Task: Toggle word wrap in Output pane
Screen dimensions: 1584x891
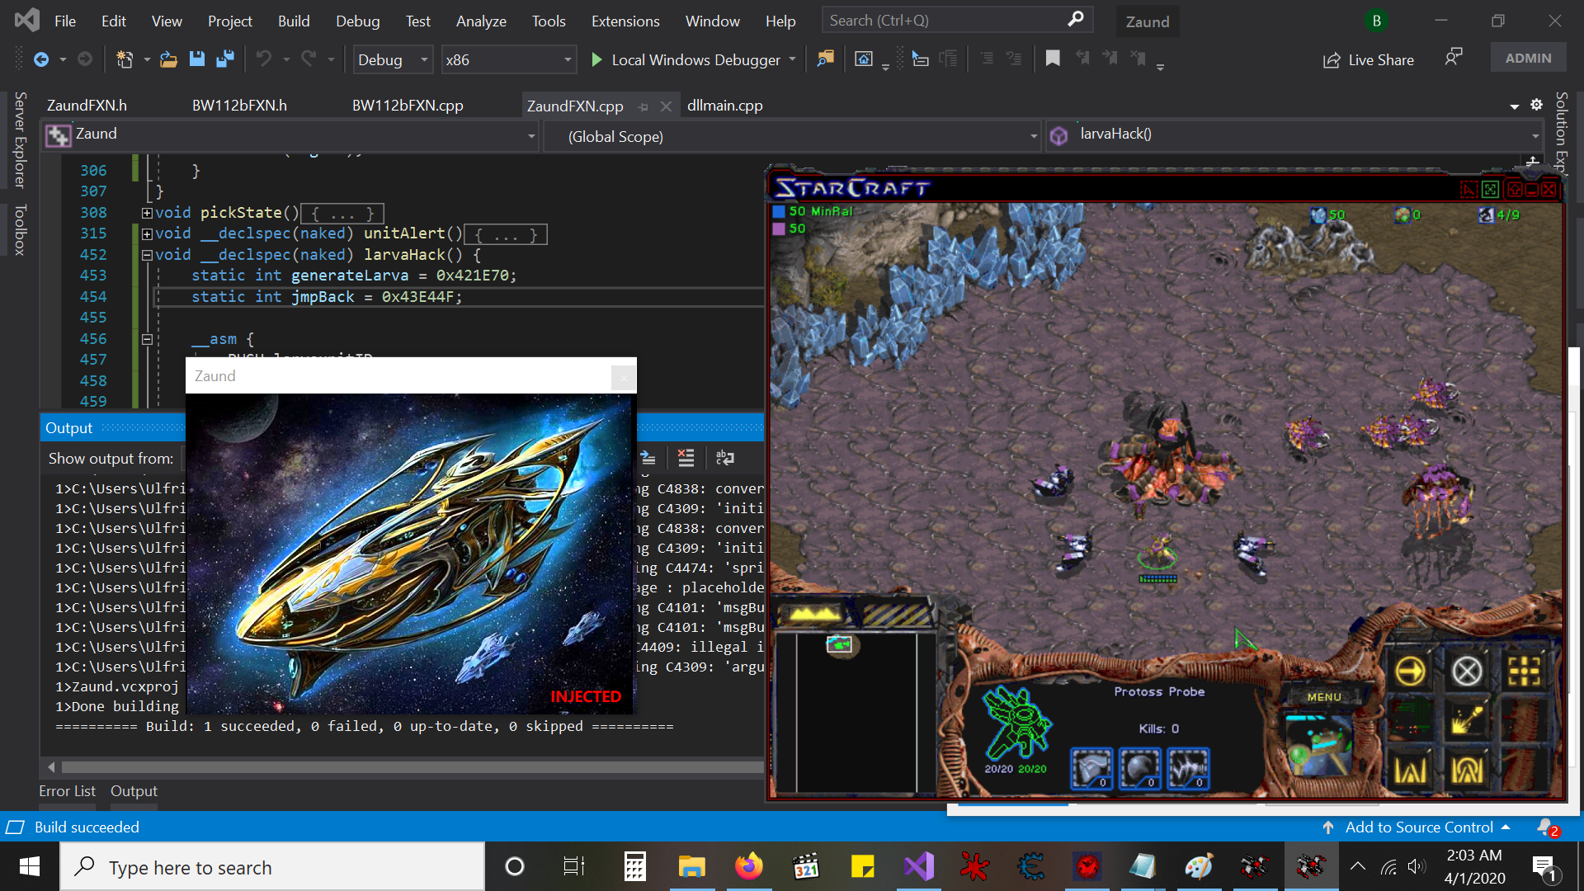Action: point(725,458)
